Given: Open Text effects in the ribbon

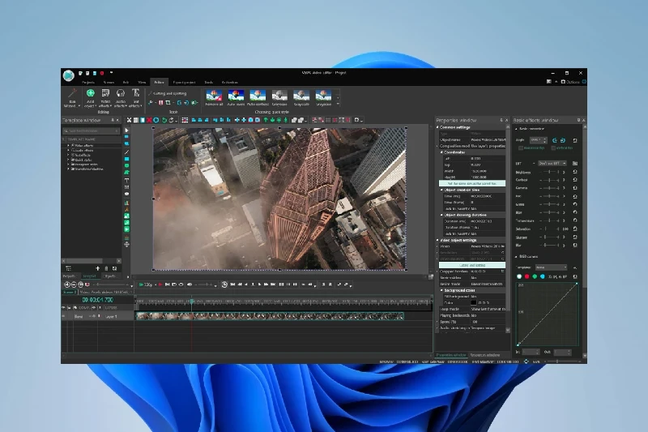Looking at the screenshot, I should pos(135,98).
